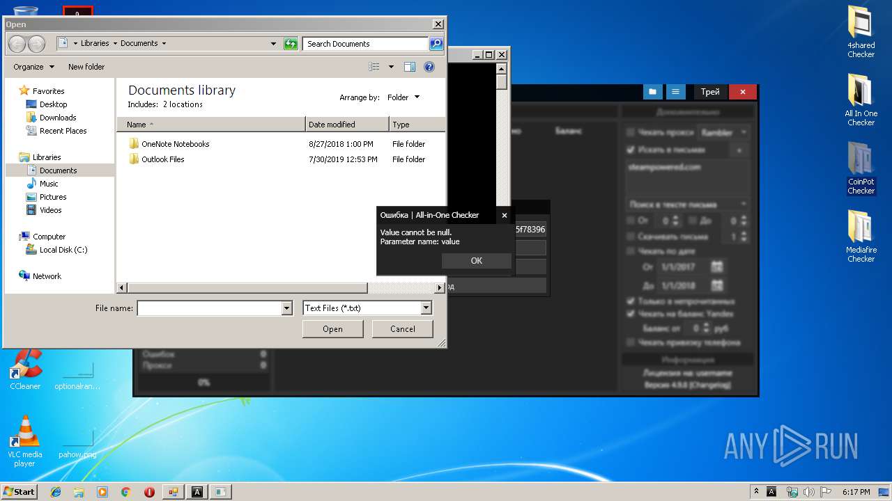The height and width of the screenshot is (501, 892).
Task: Click the Трей button in Checker window
Action: click(710, 92)
